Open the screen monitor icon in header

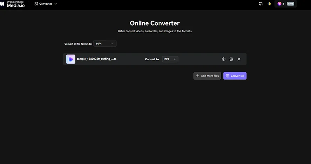(260, 4)
